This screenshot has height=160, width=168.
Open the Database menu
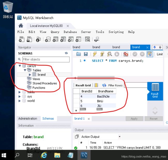[70, 32]
